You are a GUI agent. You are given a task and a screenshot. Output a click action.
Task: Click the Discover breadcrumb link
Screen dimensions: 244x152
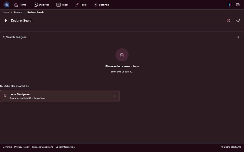coord(18,12)
